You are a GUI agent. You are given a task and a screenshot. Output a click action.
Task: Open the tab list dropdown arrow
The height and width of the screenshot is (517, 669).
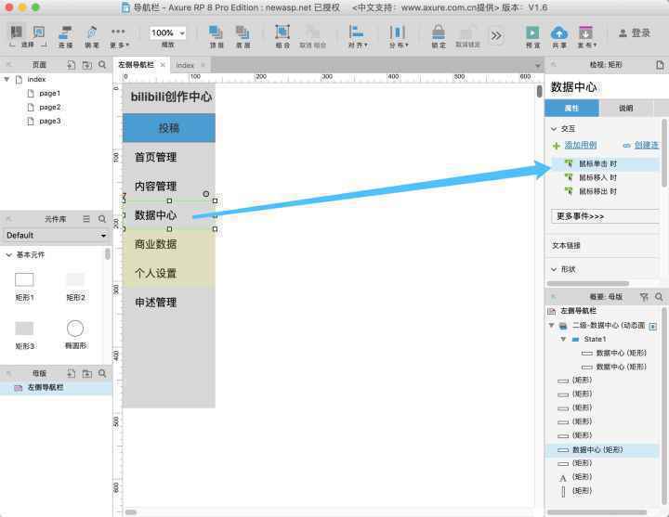tap(538, 65)
